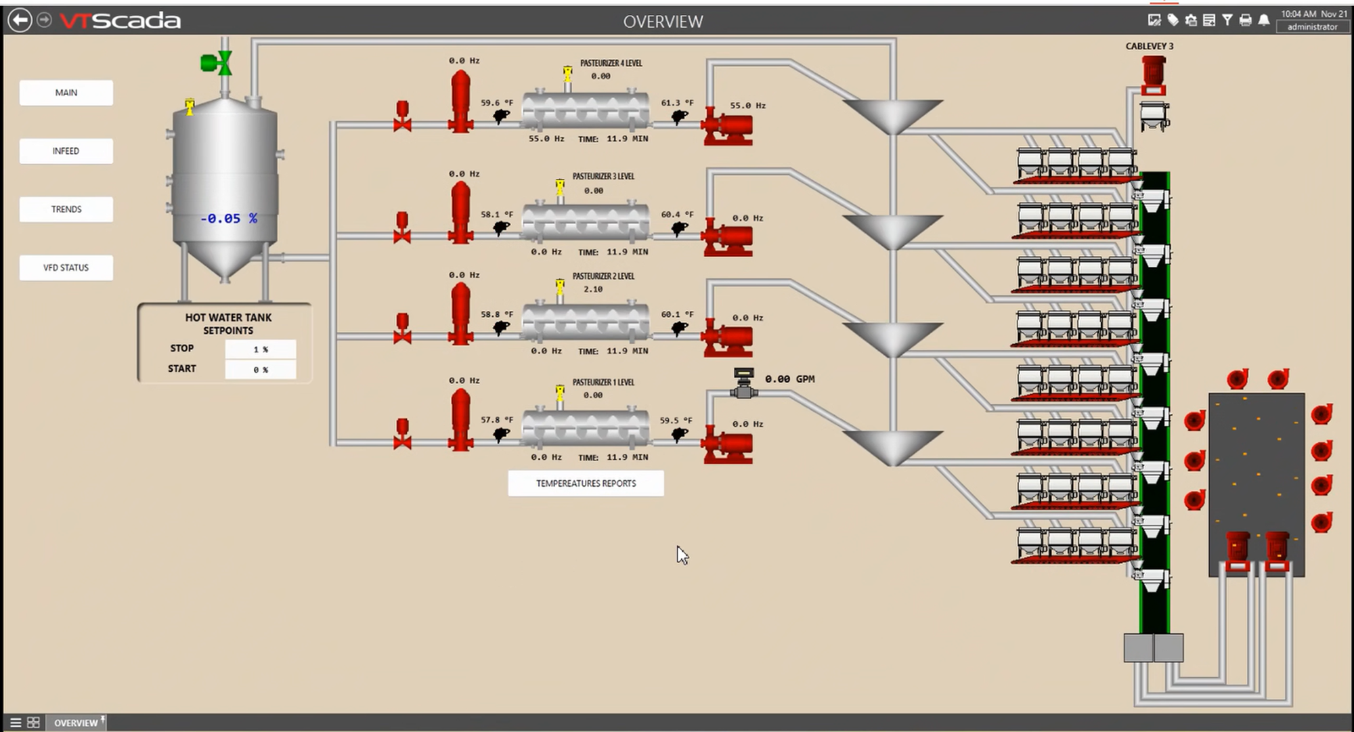The height and width of the screenshot is (732, 1354).
Task: Open the VFD STATUS page
Action: [x=66, y=267]
